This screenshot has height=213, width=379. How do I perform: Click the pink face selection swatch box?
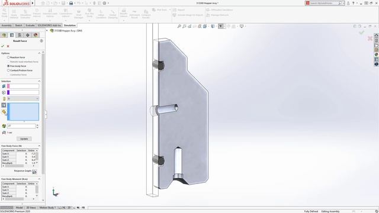23,86
